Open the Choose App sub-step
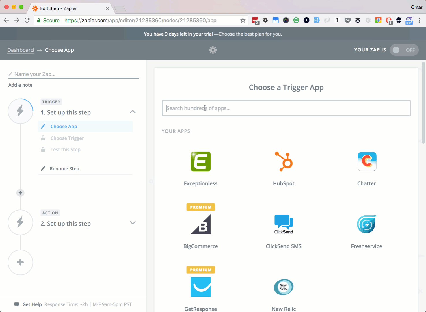 (x=85, y=126)
